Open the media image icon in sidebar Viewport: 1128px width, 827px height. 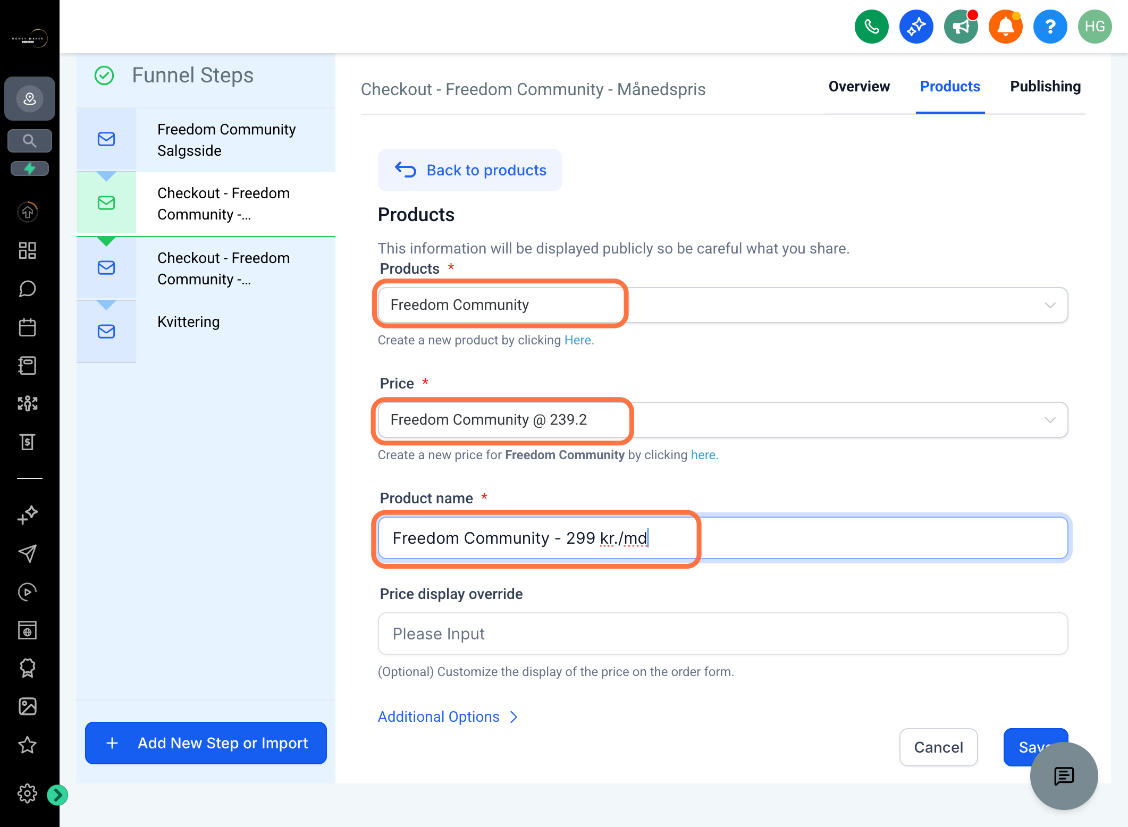pos(28,706)
